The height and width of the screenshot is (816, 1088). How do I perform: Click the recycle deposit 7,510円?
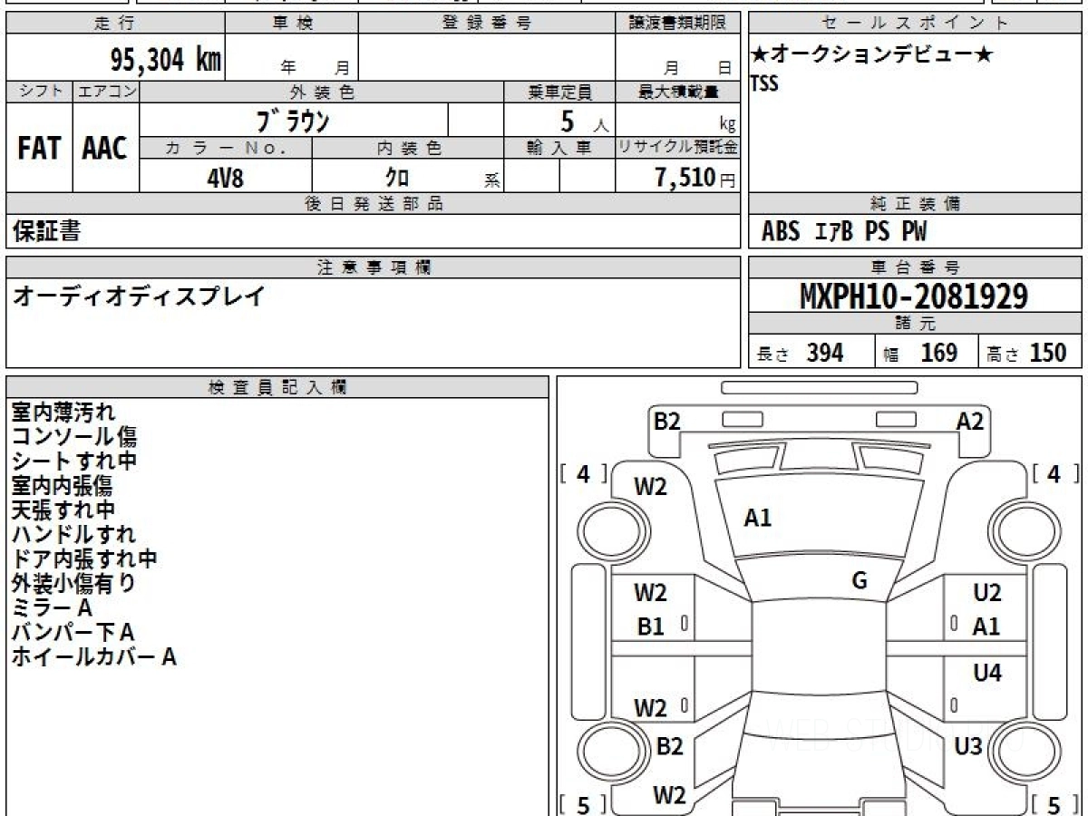[695, 178]
